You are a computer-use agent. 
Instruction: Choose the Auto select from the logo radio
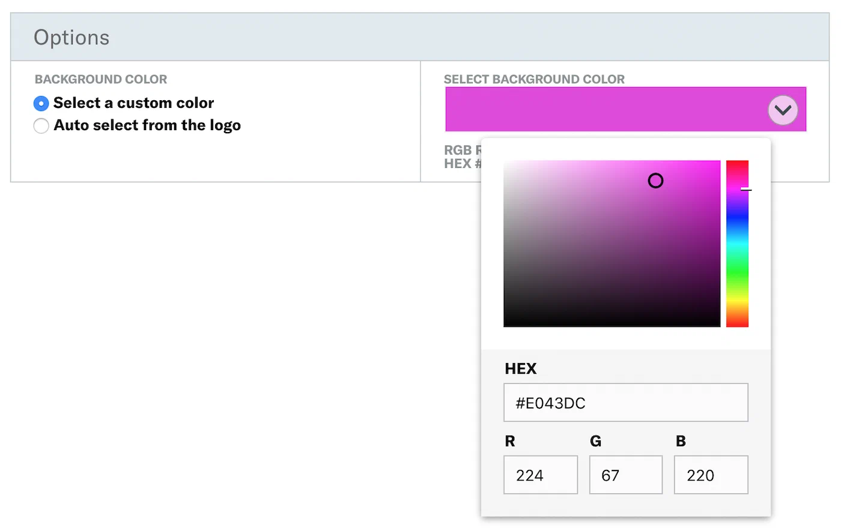point(41,126)
